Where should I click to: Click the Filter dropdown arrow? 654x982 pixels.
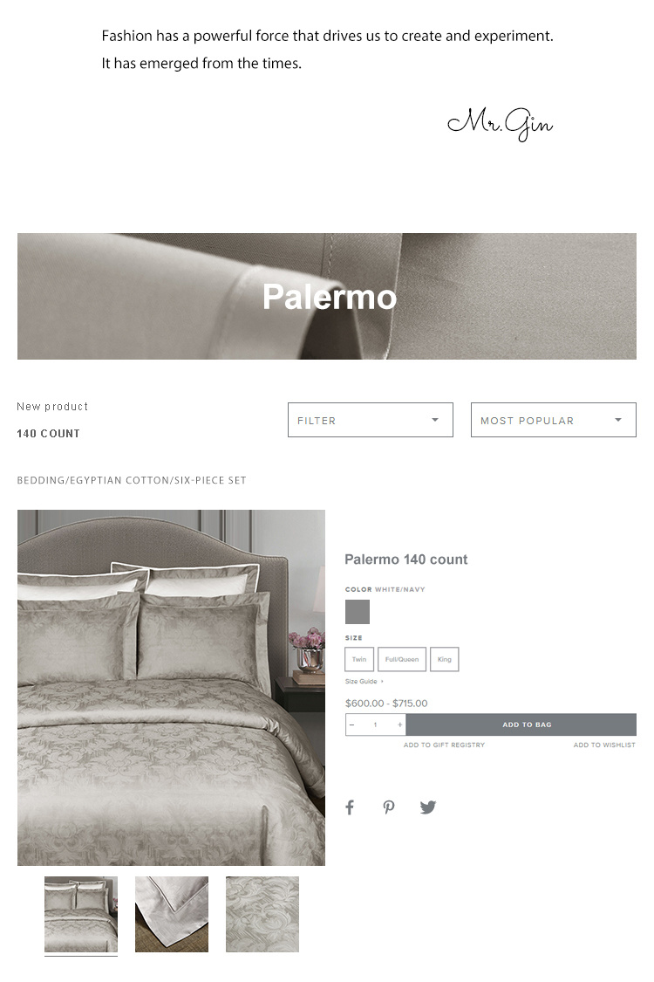tap(435, 420)
